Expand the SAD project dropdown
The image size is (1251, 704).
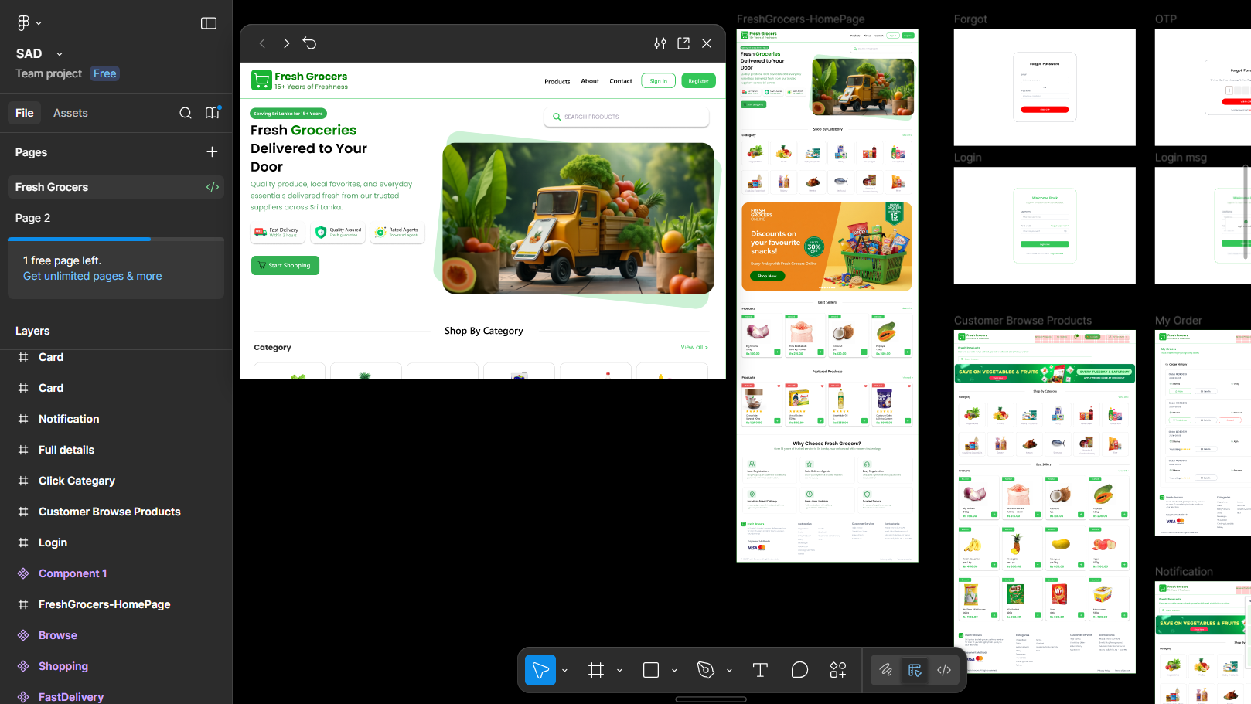59,53
